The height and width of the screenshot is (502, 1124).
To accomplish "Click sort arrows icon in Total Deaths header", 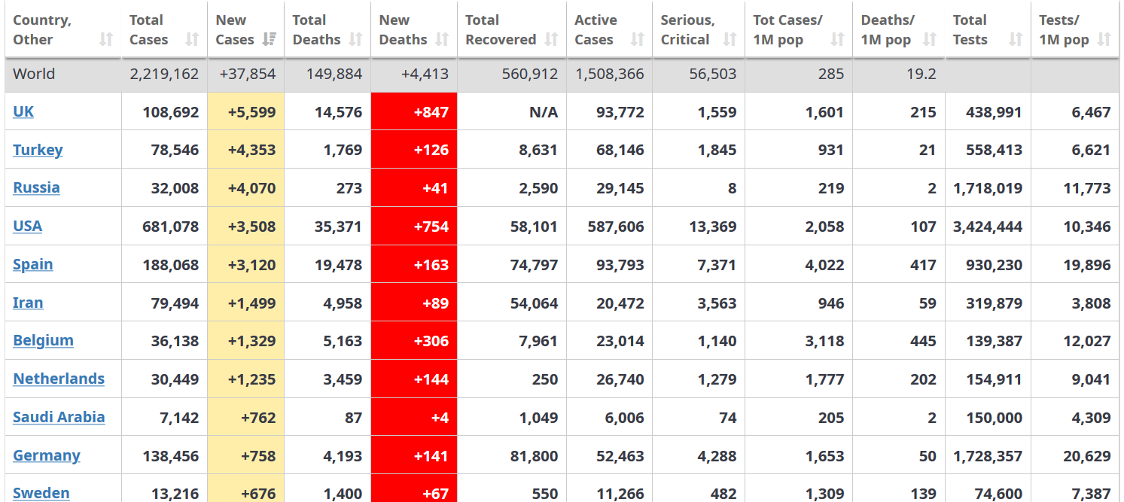I will (355, 40).
